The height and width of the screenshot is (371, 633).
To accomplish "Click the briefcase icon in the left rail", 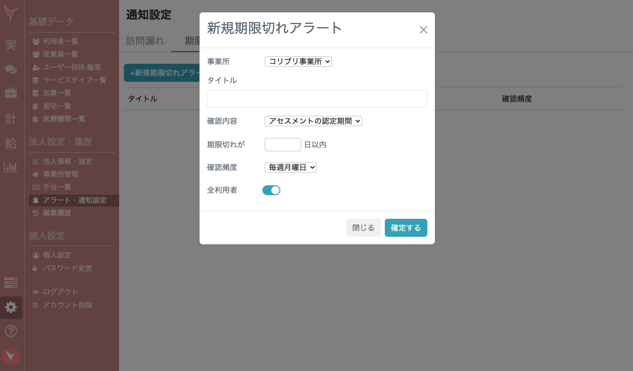I will [11, 94].
